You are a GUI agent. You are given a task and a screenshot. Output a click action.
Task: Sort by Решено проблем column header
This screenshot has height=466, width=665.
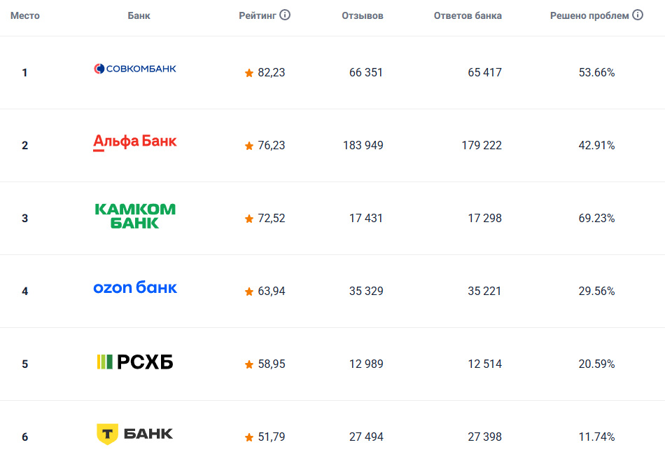point(589,16)
